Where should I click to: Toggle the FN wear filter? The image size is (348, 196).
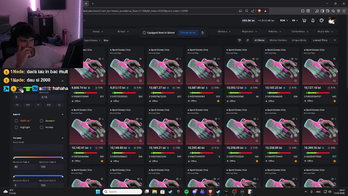click(x=17, y=105)
